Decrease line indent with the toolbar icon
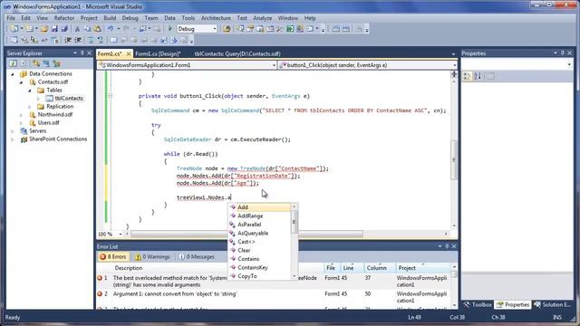 pyautogui.click(x=68, y=40)
